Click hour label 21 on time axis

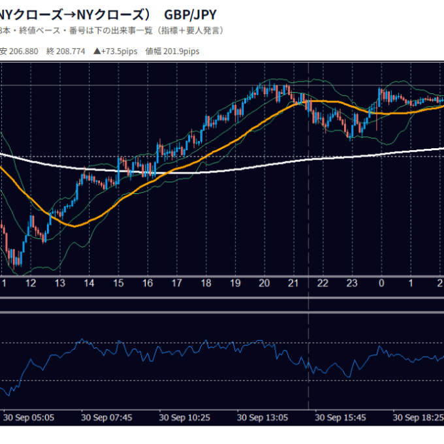click(293, 283)
